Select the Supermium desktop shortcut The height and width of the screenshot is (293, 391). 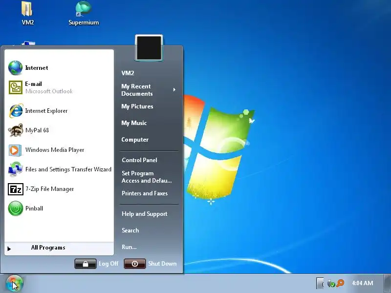click(x=84, y=14)
